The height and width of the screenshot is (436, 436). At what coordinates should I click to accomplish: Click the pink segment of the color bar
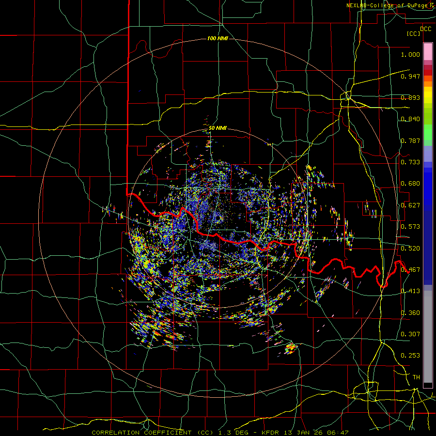click(x=428, y=52)
